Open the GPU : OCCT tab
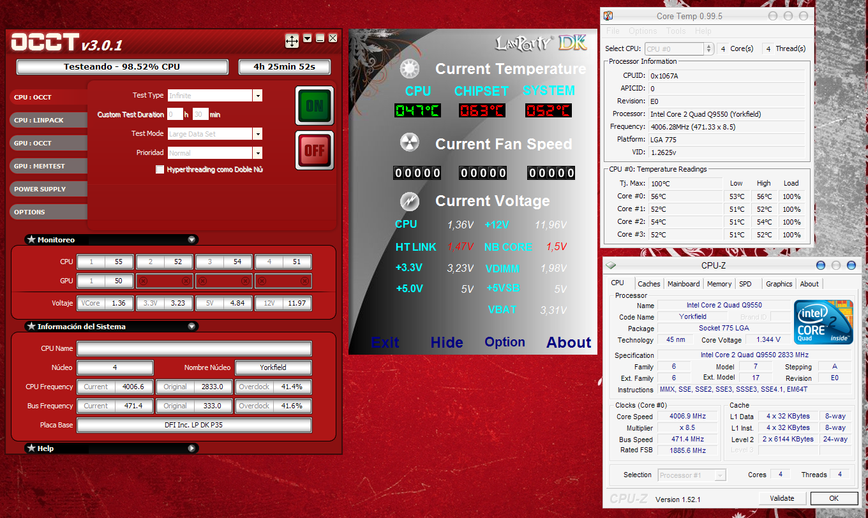The image size is (868, 518). [x=49, y=143]
